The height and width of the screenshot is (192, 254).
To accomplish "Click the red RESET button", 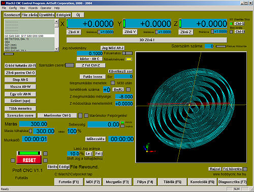I will click(x=29, y=160).
